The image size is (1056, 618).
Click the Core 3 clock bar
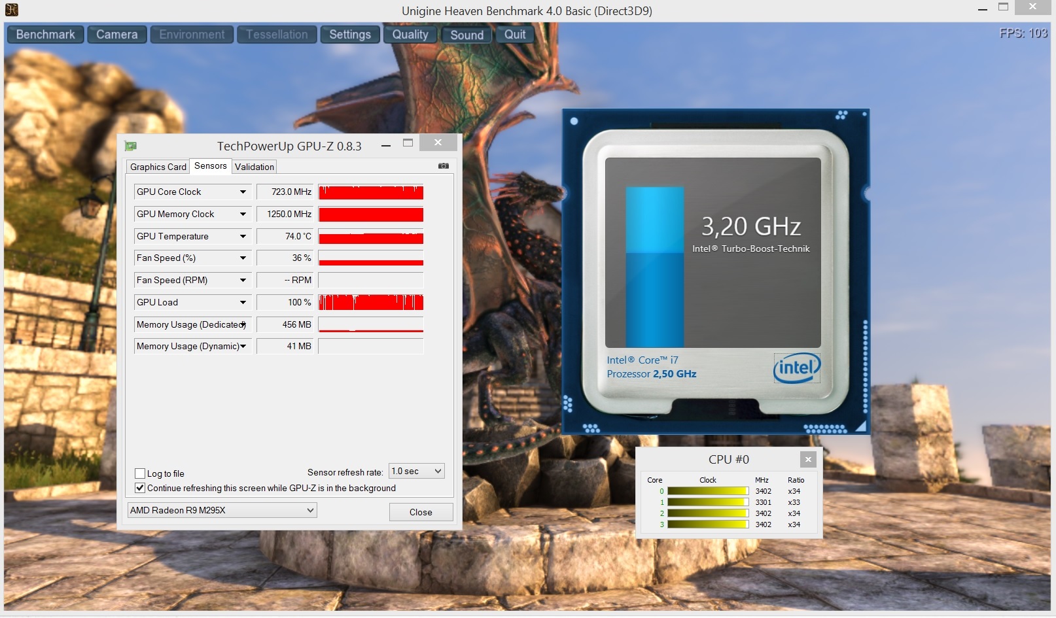click(x=708, y=524)
